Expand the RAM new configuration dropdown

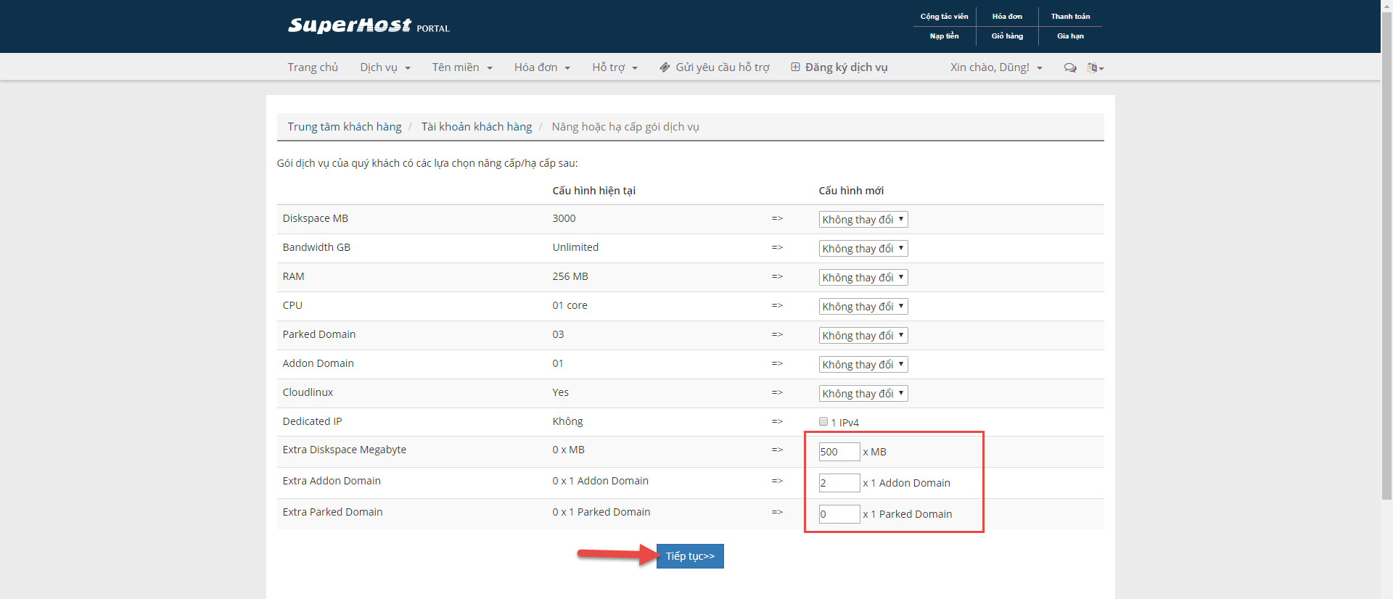click(863, 277)
